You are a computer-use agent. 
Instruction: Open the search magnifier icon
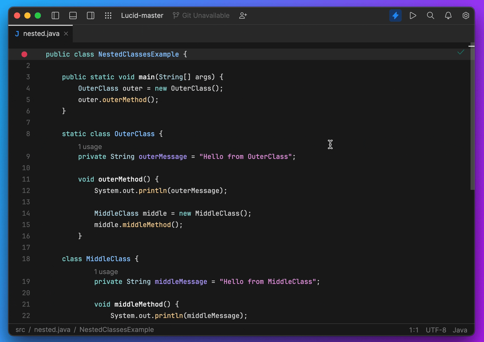click(430, 15)
